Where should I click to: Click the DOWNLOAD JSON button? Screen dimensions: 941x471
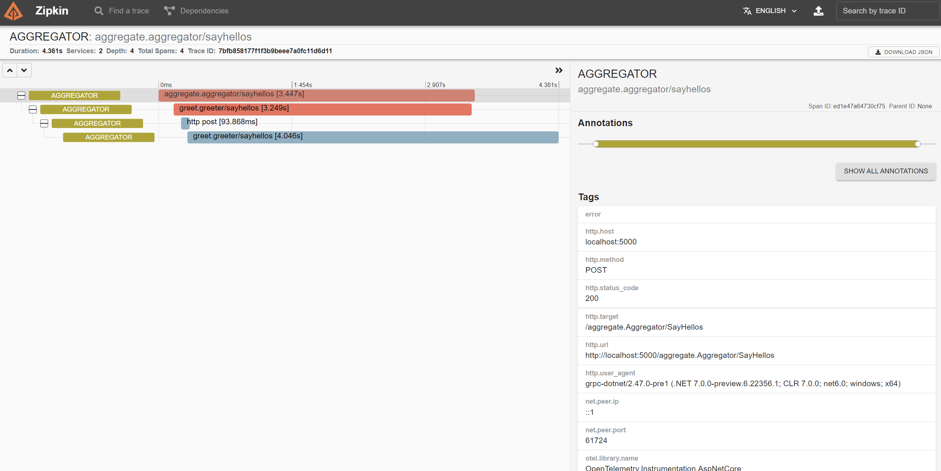tap(903, 52)
